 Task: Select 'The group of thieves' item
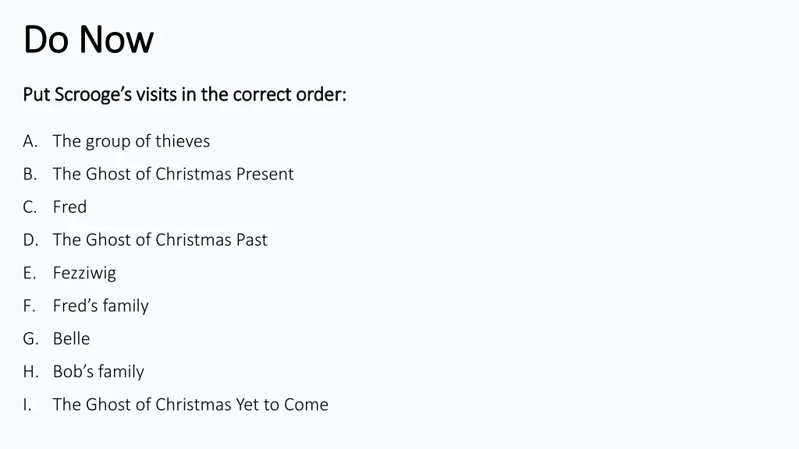point(131,141)
